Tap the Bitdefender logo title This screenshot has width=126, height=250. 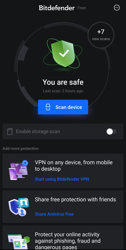pos(57,8)
